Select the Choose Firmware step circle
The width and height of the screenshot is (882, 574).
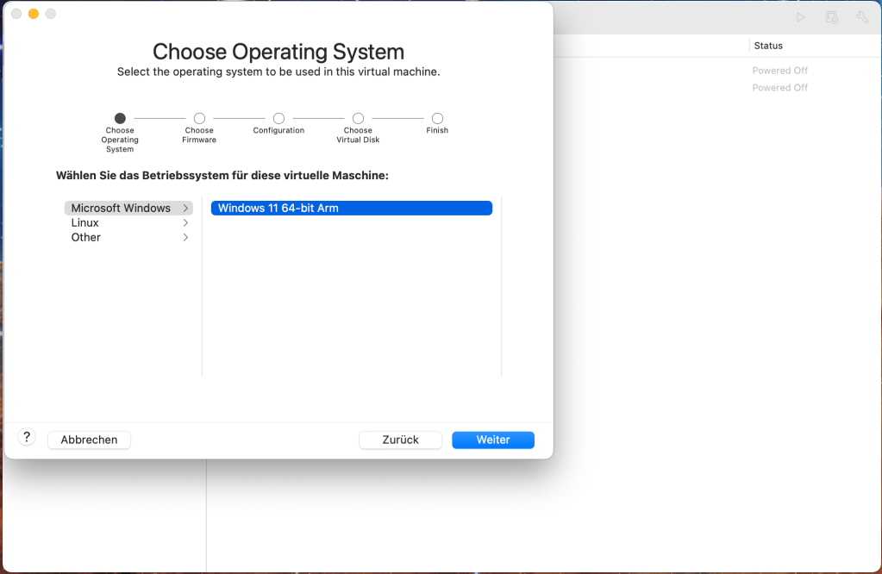[x=198, y=119]
